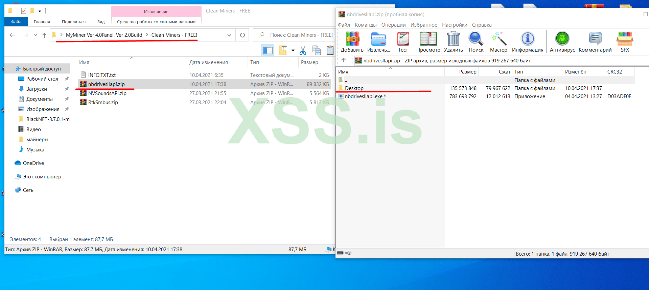Open Загрузки in navigation pane

(x=37, y=89)
